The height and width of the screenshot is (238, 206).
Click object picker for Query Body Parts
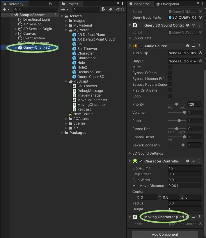[200, 17]
